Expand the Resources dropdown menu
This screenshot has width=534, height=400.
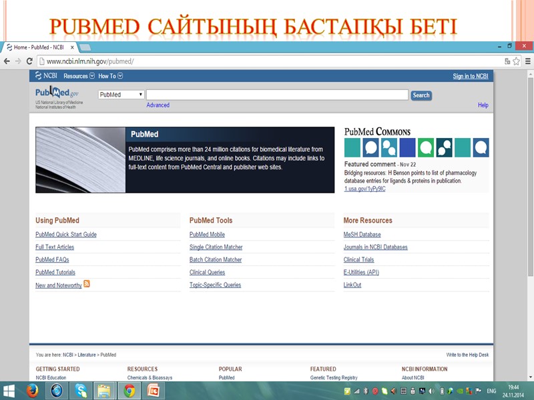[x=79, y=76]
